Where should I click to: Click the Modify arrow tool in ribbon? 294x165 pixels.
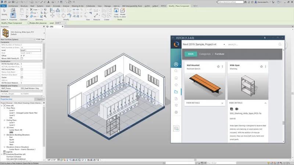click(4, 11)
